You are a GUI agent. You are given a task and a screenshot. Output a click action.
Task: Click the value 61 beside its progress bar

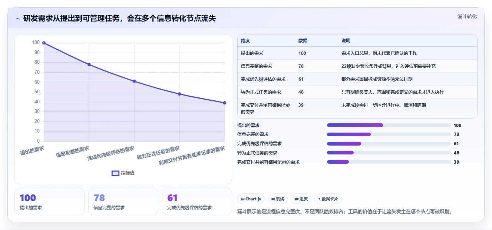456,144
